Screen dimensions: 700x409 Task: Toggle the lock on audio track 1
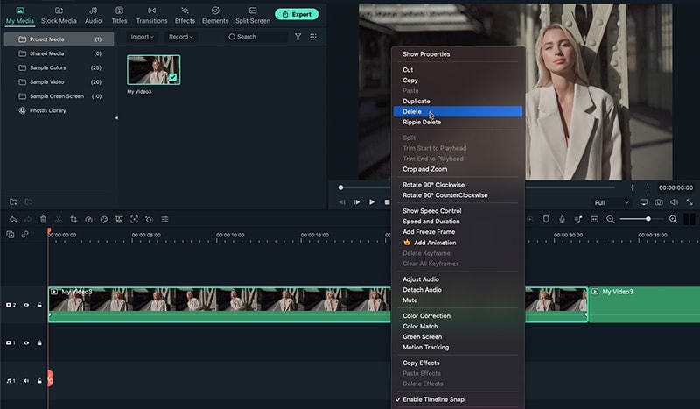click(x=39, y=381)
